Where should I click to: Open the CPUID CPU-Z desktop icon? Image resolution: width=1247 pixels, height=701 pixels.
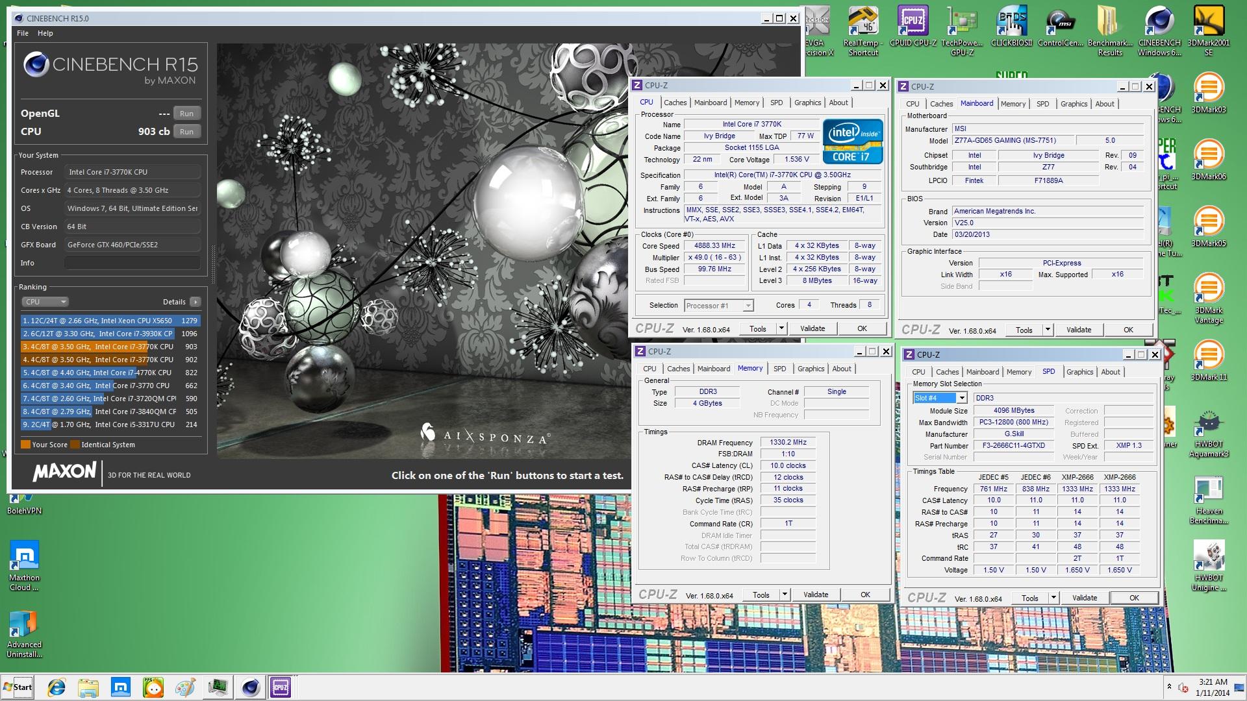913,27
